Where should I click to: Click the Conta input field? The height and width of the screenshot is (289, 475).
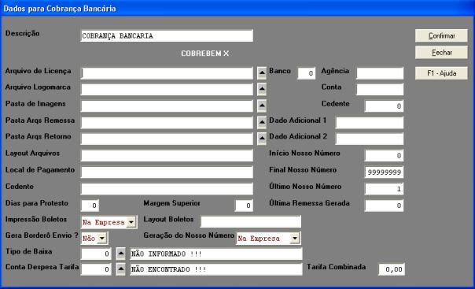coord(380,90)
